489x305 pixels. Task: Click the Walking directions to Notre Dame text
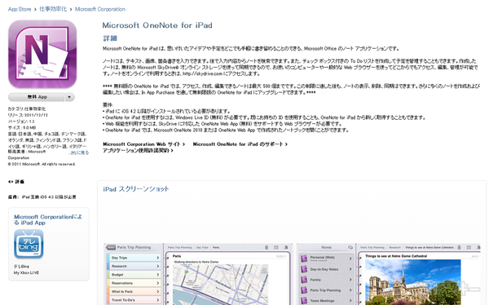coord(196,262)
